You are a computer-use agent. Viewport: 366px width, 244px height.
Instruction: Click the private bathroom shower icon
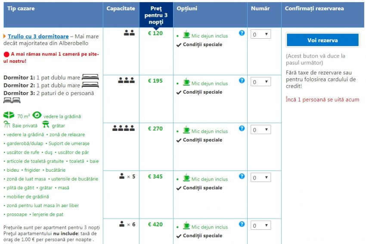pyautogui.click(x=7, y=125)
